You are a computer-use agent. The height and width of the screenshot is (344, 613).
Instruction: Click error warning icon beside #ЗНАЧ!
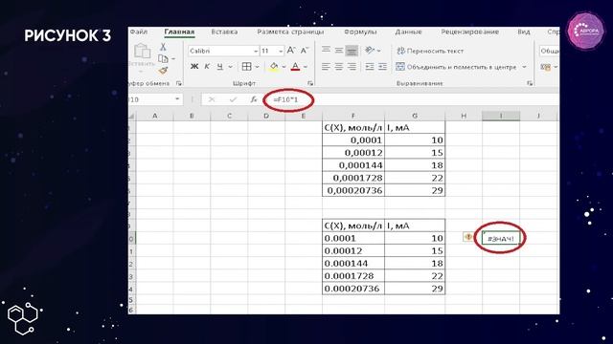click(x=468, y=237)
